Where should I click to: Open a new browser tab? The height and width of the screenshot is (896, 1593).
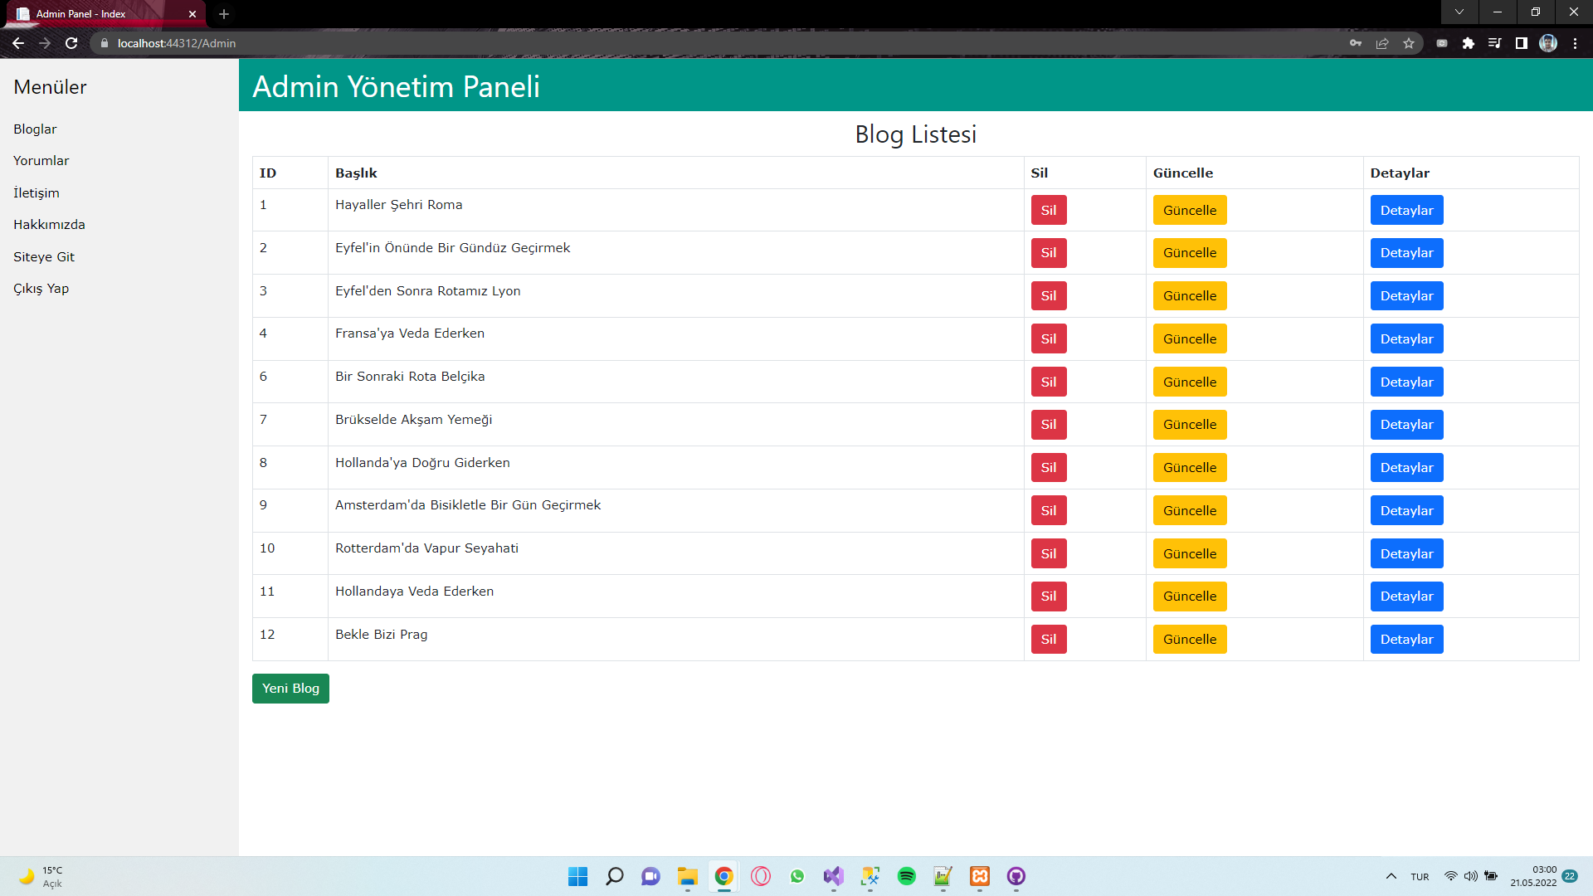click(x=224, y=14)
